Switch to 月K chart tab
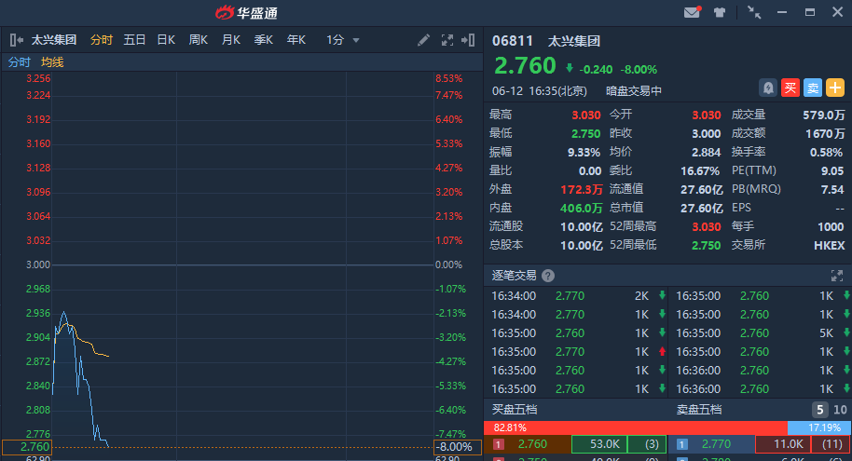This screenshot has height=461, width=852. coord(230,40)
